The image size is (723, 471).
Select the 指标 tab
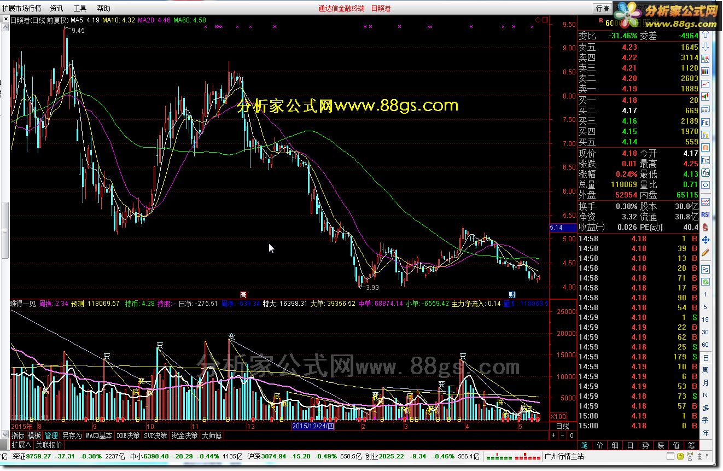18,435
